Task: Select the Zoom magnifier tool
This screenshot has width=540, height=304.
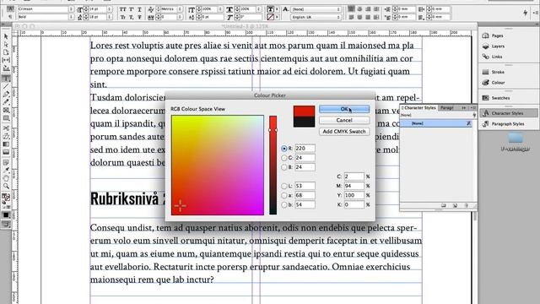Action: point(6,186)
